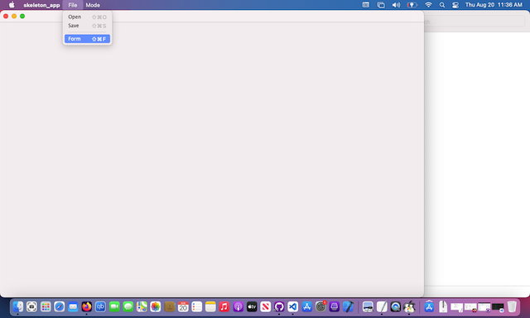Viewport: 530px width, 318px height.
Task: Close the File menu via its title
Action: tap(73, 5)
